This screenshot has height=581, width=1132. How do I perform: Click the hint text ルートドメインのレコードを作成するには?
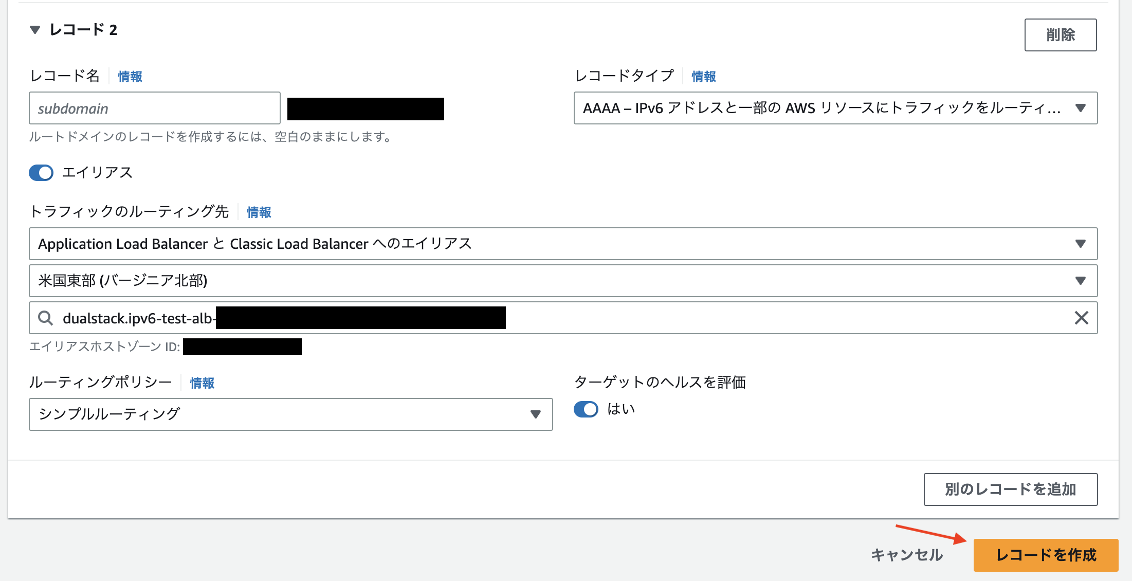[211, 137]
